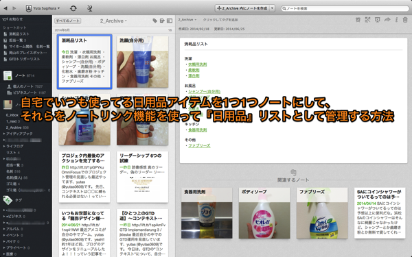Click the note list view options icon
The image size is (412, 257).
(x=170, y=21)
